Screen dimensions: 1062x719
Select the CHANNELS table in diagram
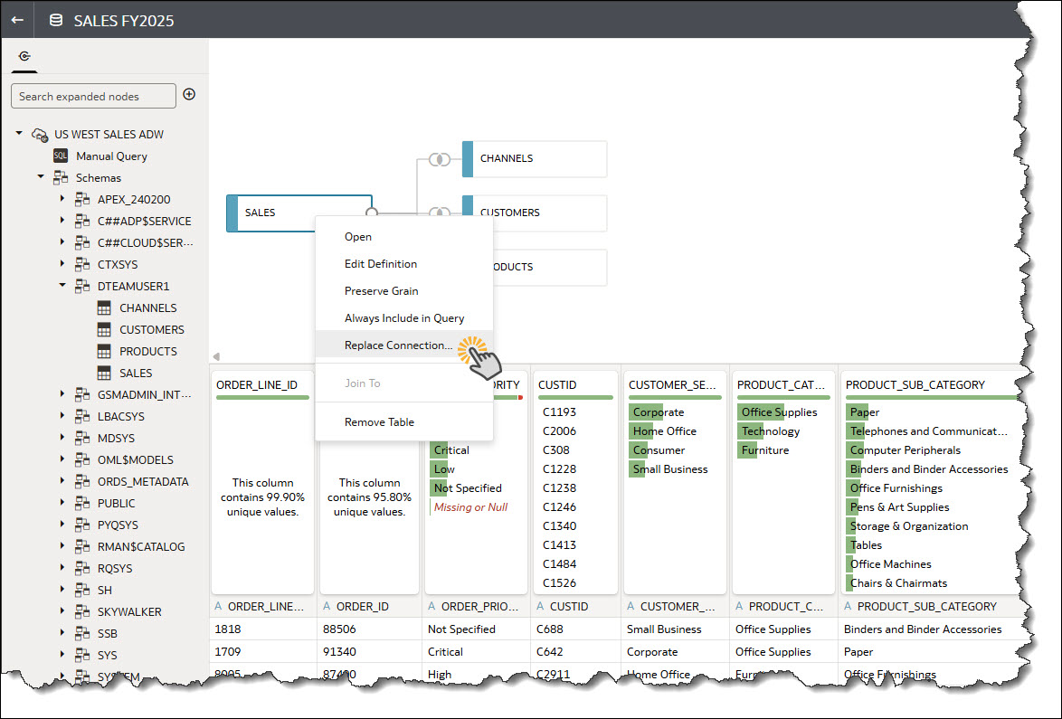click(x=535, y=159)
